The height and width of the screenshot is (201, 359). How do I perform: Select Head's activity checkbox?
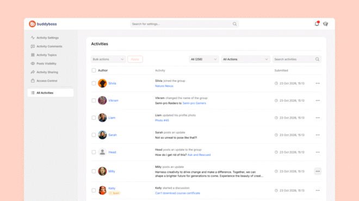(94, 152)
